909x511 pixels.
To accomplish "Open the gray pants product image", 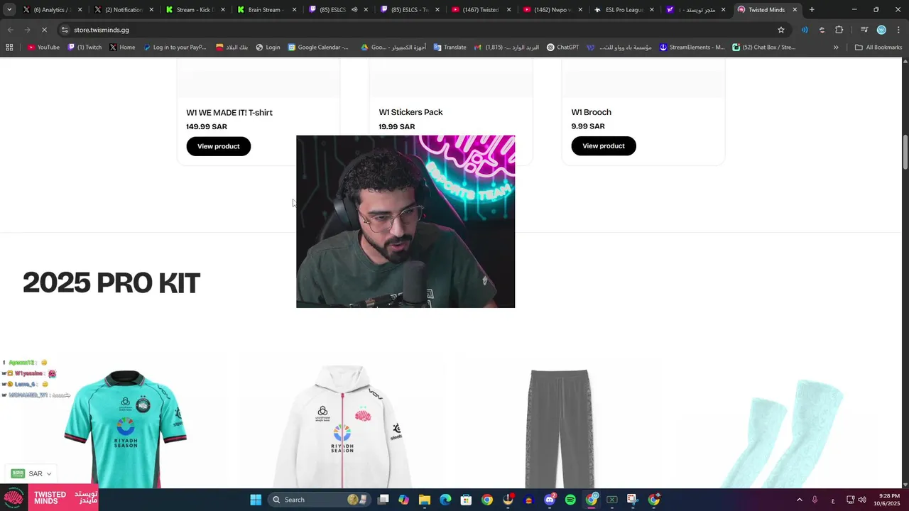I will pos(560,428).
